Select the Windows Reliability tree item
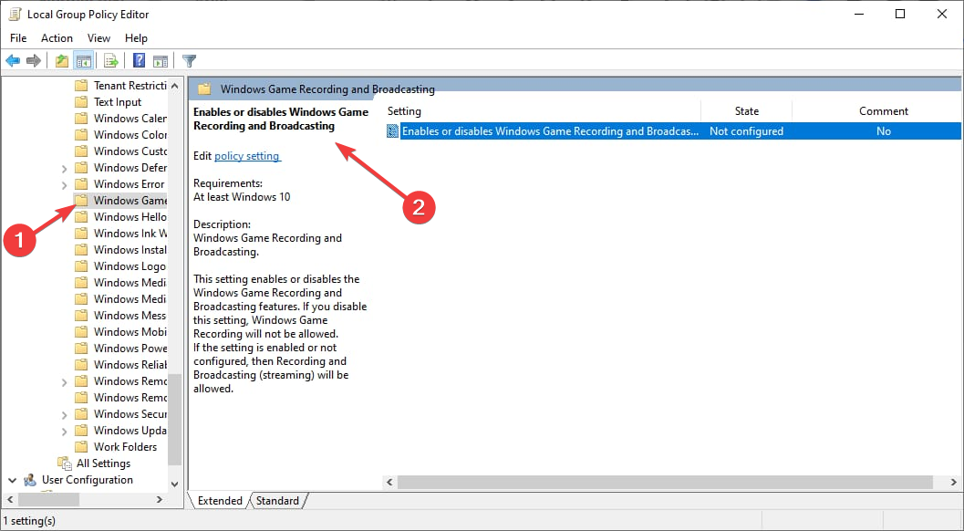 pyautogui.click(x=130, y=365)
